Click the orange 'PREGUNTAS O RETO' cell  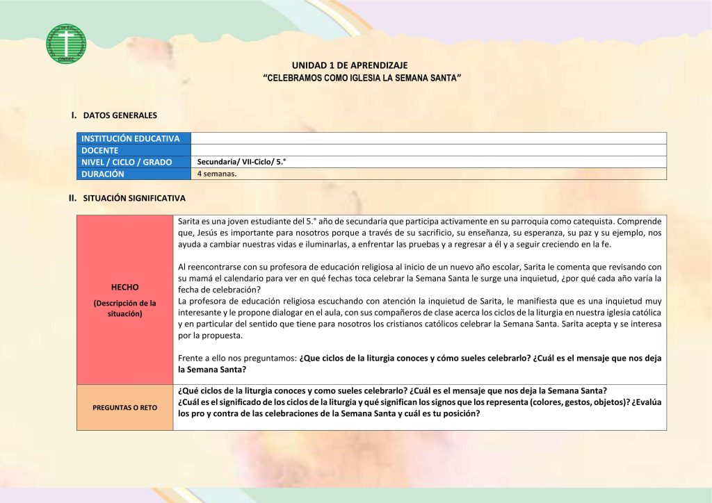(125, 407)
